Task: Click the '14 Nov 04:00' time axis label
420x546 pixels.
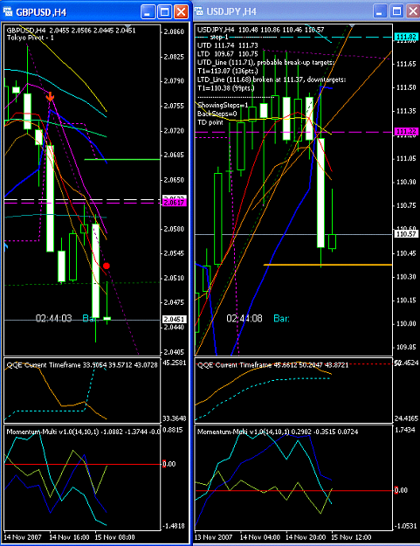Action: click(x=260, y=537)
